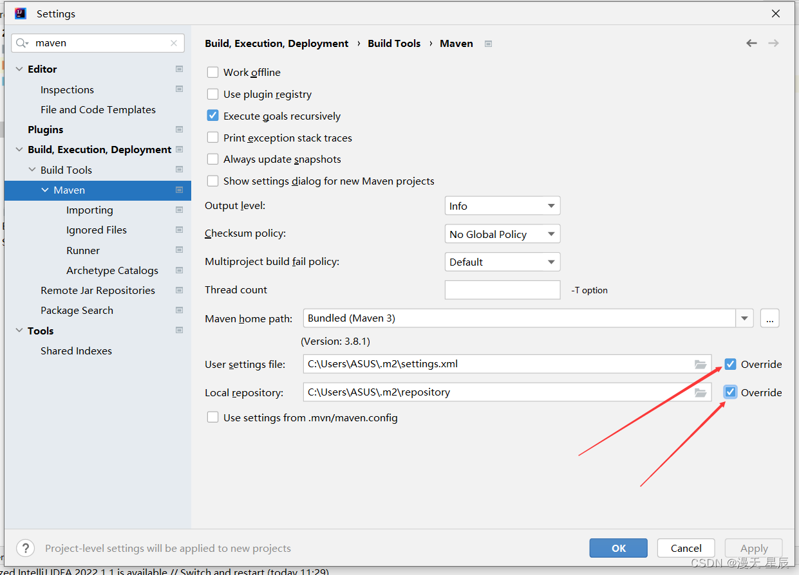Open Archetype Catalogs settings
The width and height of the screenshot is (799, 575).
pyautogui.click(x=112, y=270)
